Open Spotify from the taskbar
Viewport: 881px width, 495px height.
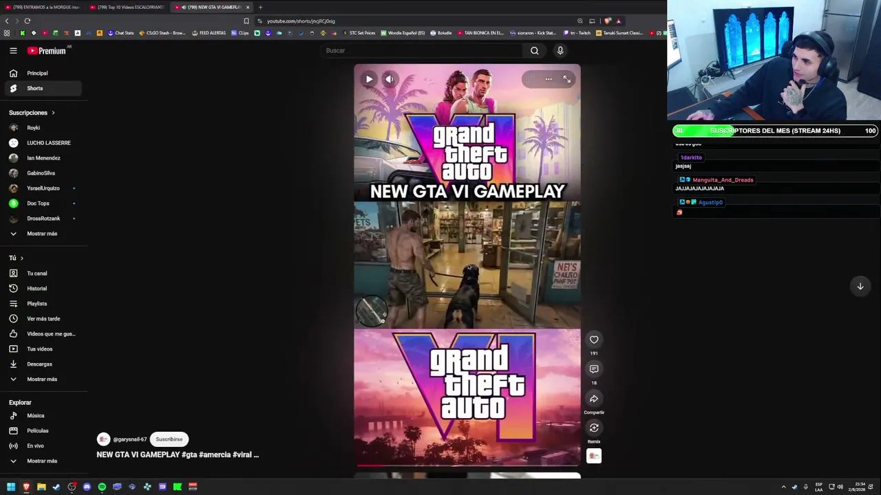click(x=102, y=487)
